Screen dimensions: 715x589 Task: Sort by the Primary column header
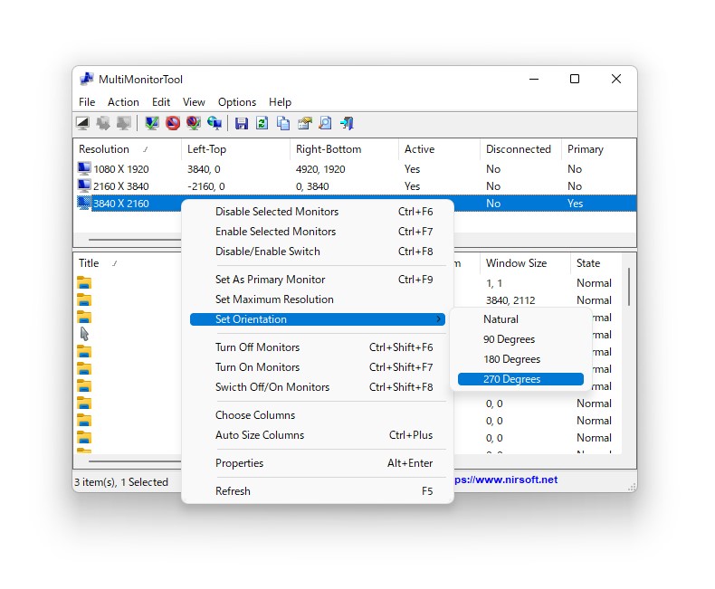[598, 149]
